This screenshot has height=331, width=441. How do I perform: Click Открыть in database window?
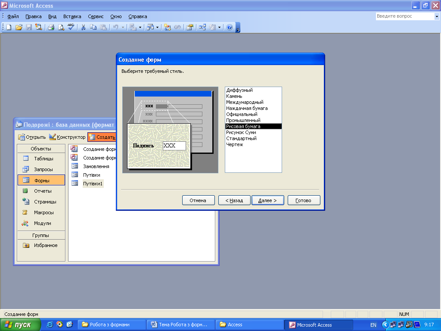coord(32,137)
